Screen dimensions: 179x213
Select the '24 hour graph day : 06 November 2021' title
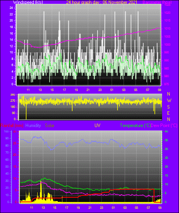(101, 2)
